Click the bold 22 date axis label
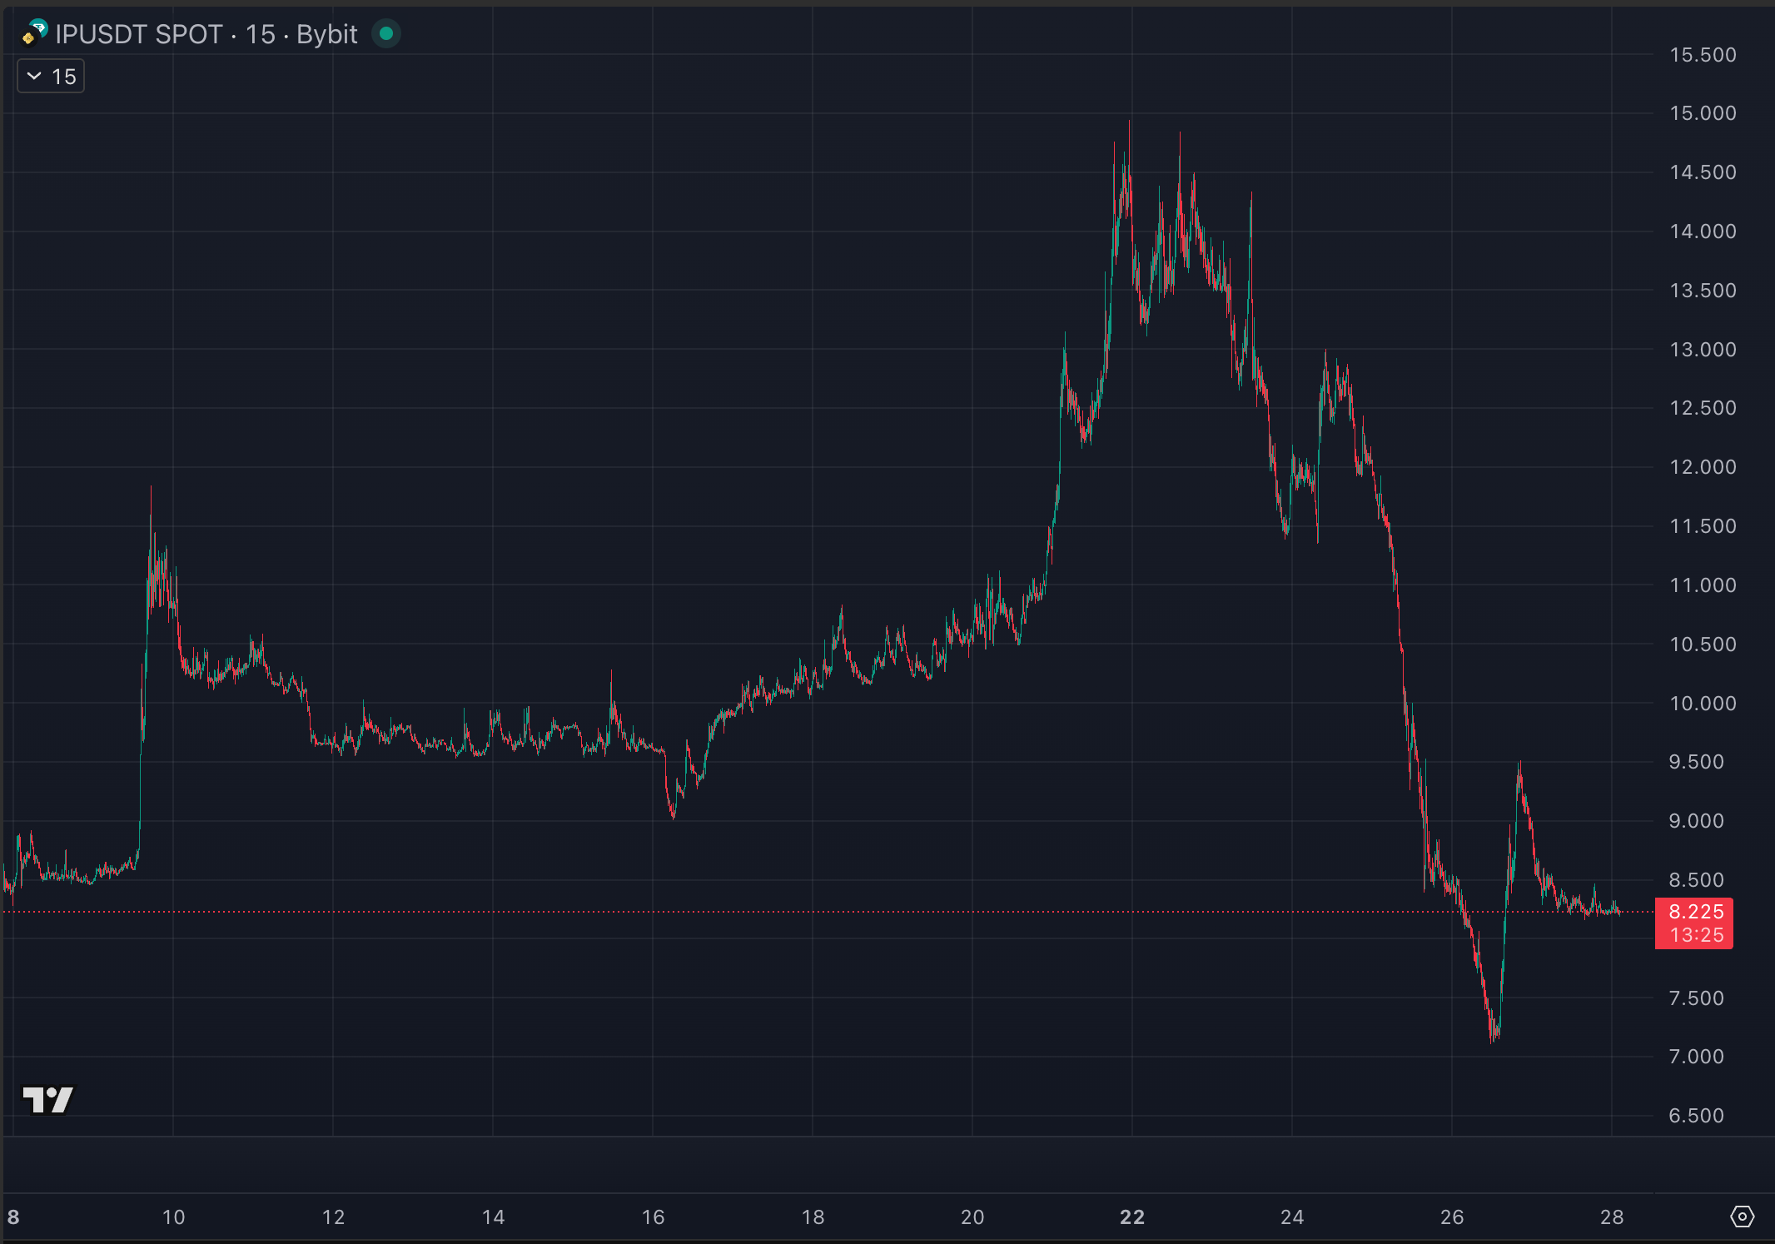 pos(1131,1217)
